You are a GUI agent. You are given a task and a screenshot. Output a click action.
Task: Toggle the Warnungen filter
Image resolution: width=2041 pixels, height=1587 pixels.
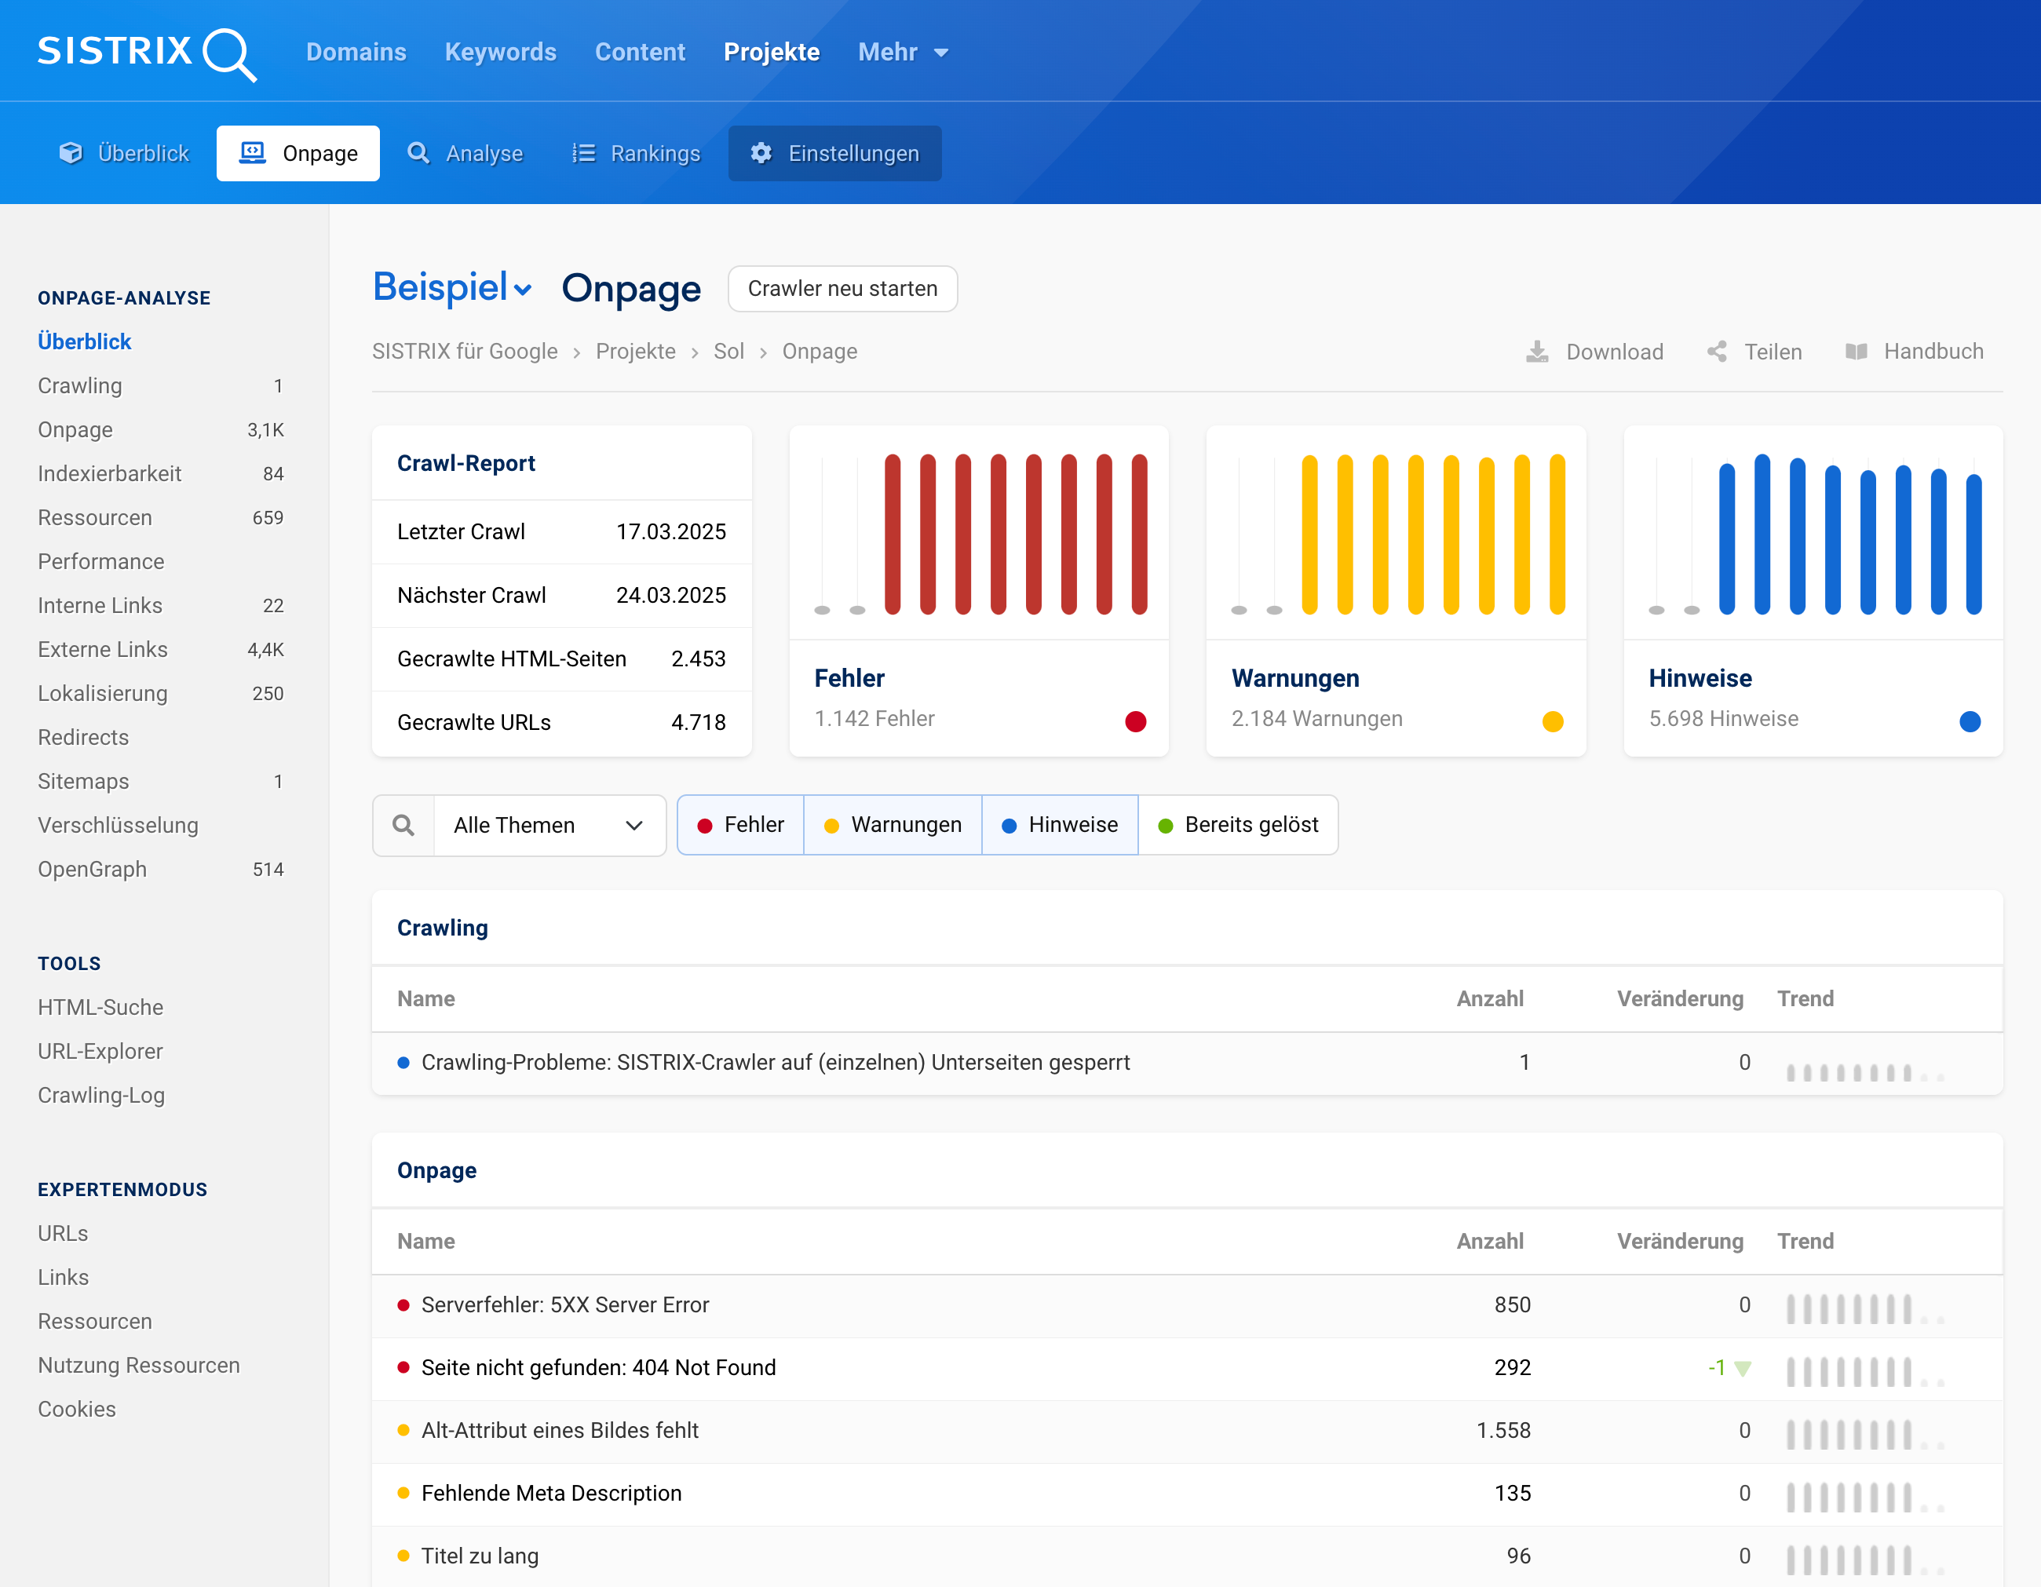coord(893,825)
